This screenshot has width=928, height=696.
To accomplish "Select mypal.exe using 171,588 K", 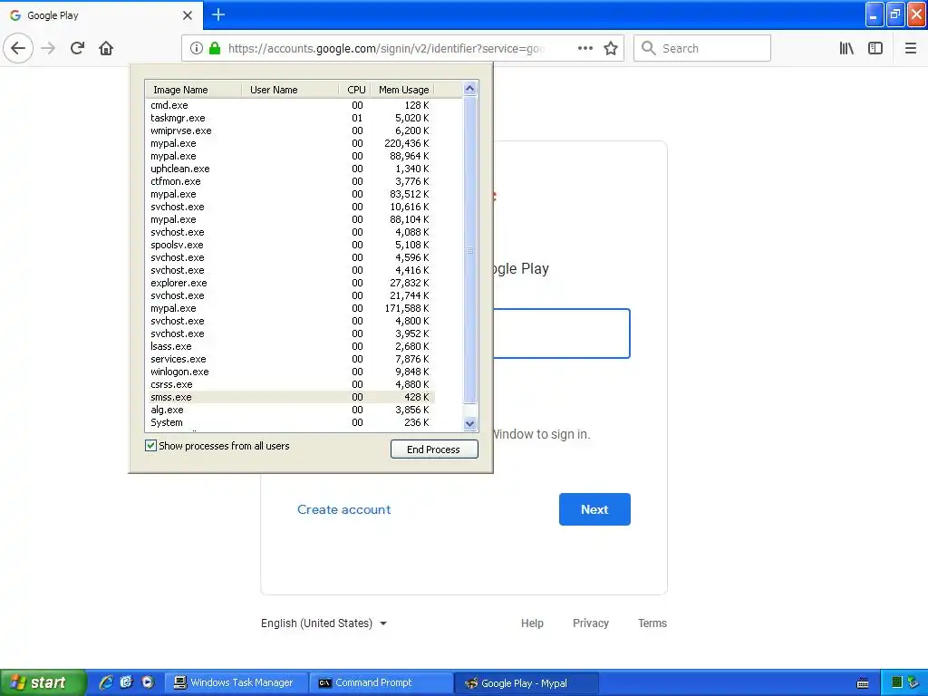I will coord(290,308).
